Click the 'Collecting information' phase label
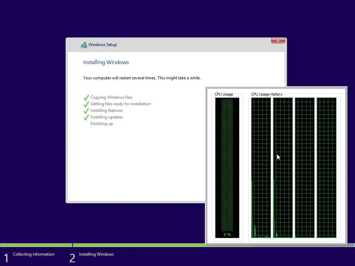Screen dimensions: 355x266 pyautogui.click(x=34, y=254)
